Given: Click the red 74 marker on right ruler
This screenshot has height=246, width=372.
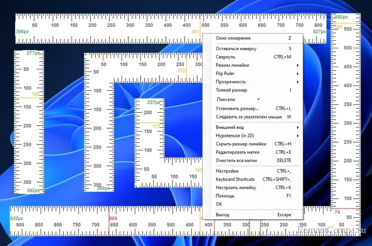Looking at the screenshot, I should click(x=337, y=212).
